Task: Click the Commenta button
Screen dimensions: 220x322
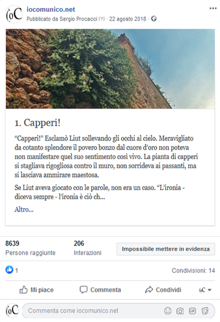Action: point(100,290)
